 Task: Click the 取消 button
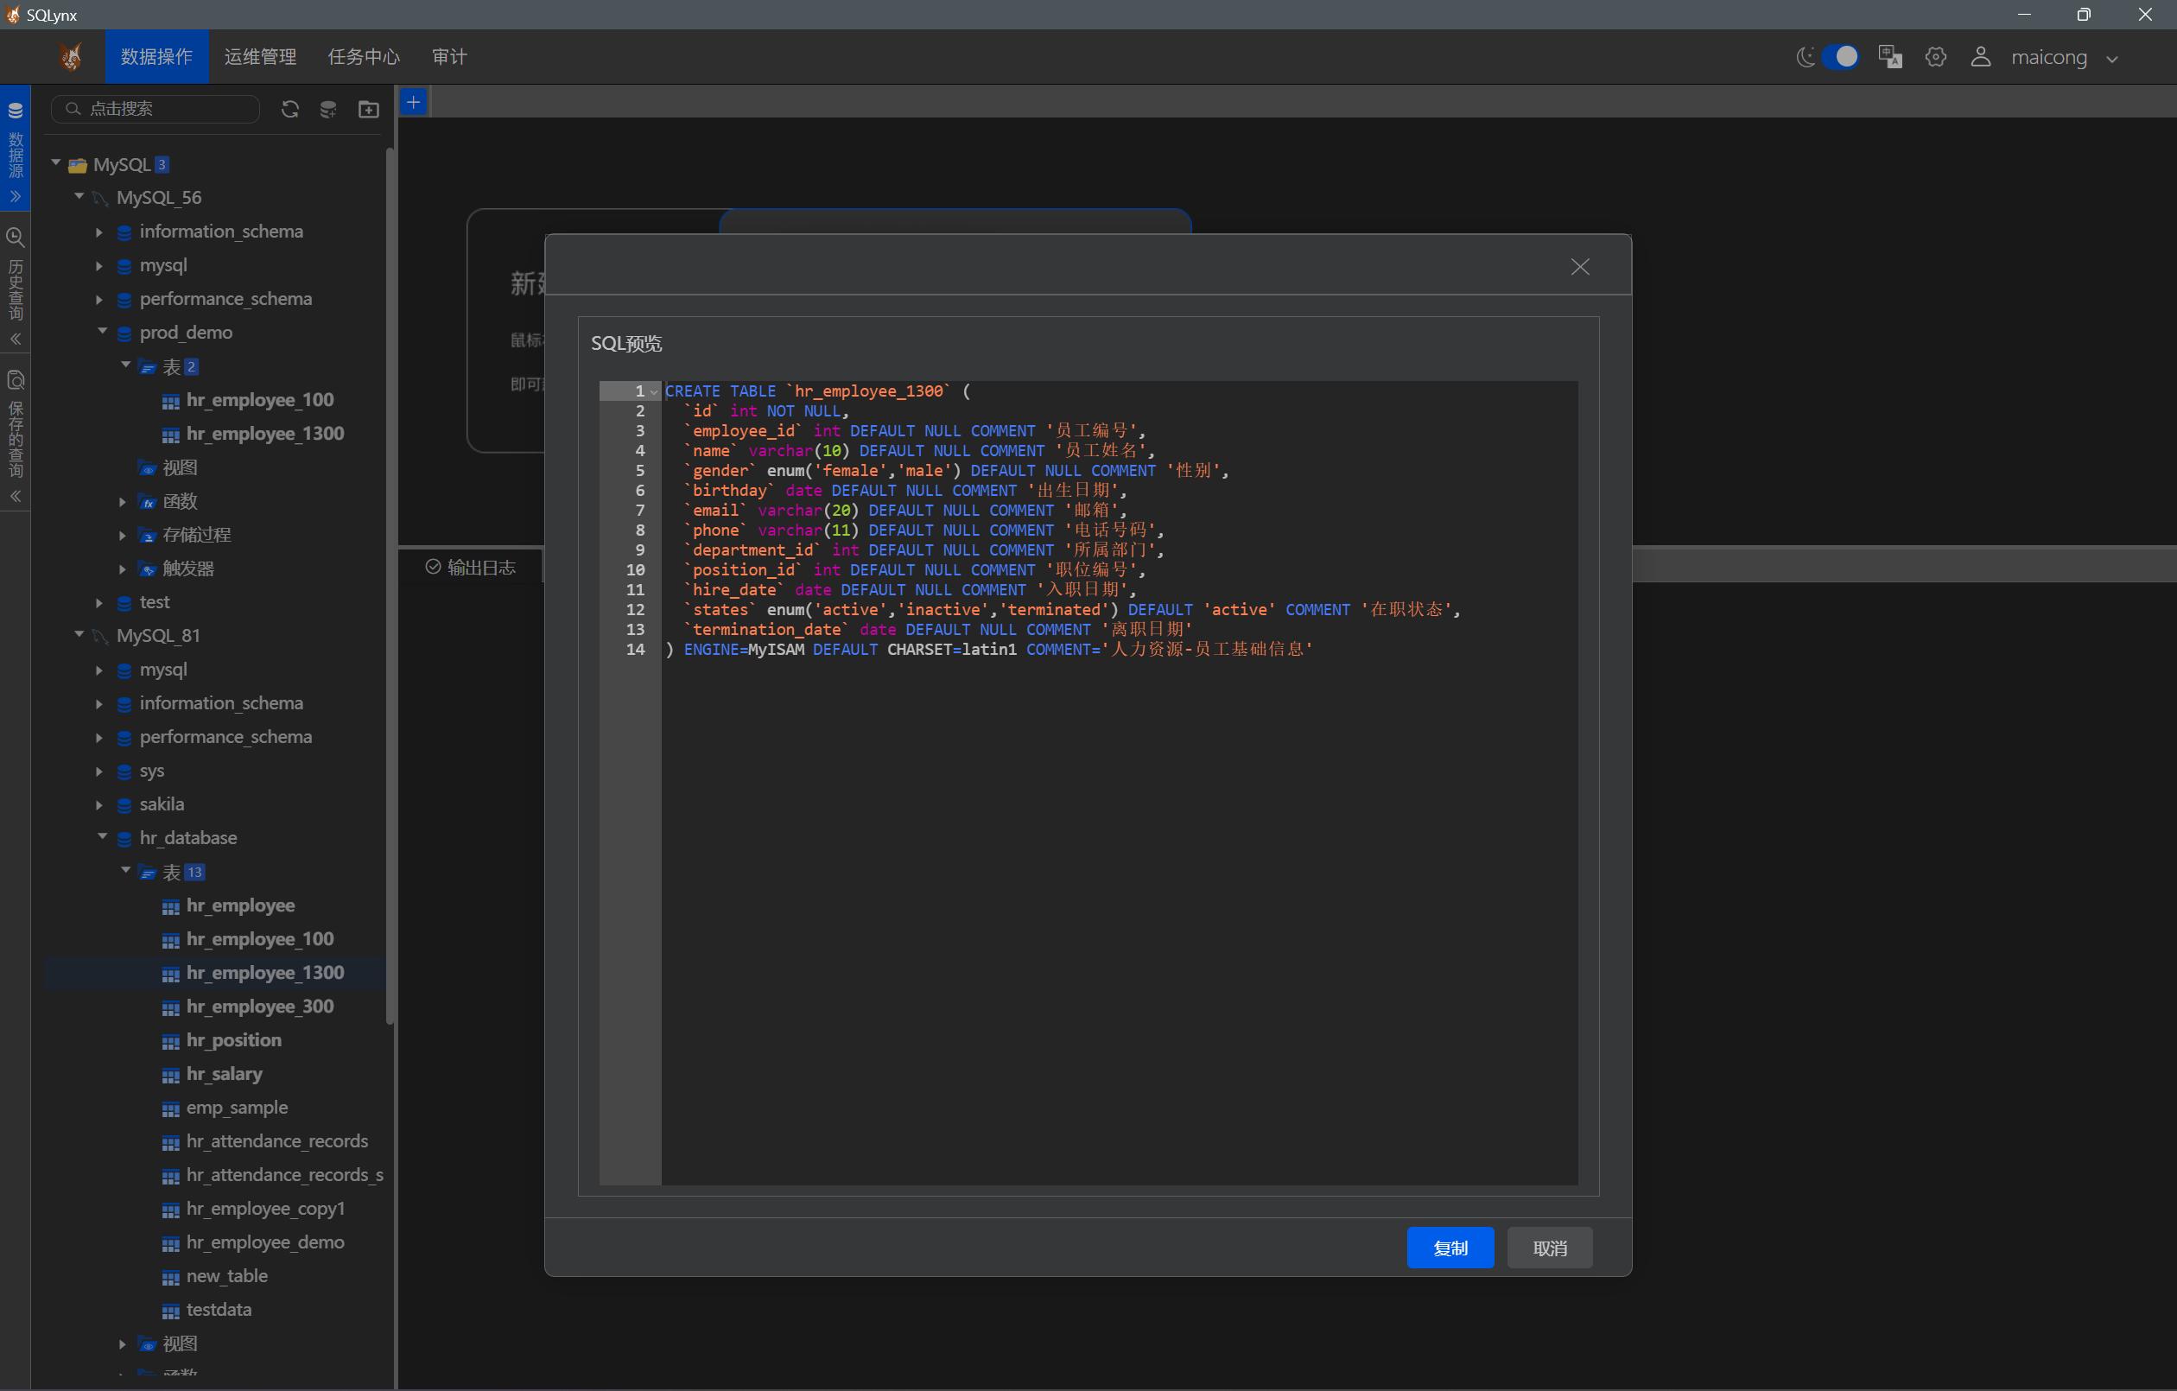click(1550, 1248)
